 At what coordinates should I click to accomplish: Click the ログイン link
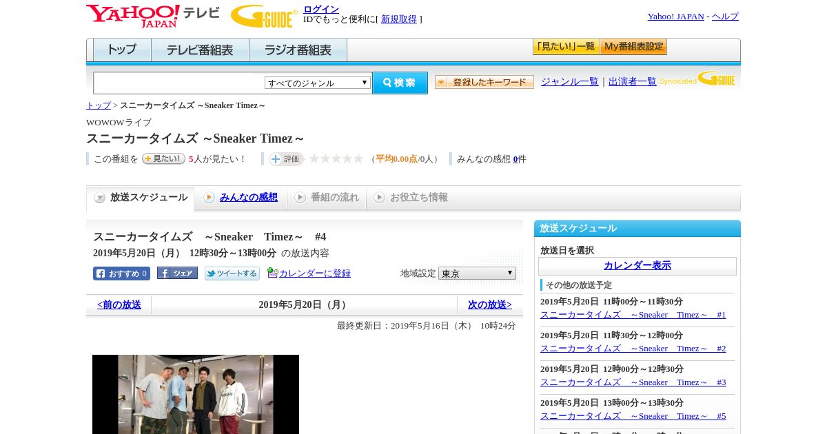[x=321, y=9]
